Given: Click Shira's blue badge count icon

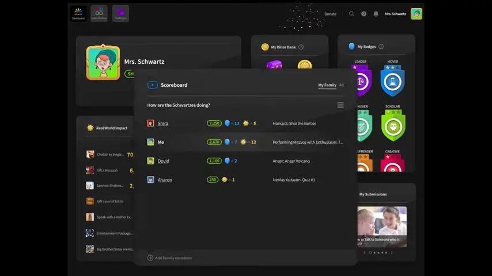Looking at the screenshot, I should pyautogui.click(x=227, y=123).
